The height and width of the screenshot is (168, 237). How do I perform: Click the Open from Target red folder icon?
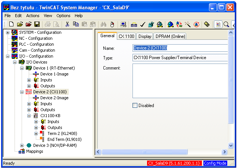pos(29,24)
